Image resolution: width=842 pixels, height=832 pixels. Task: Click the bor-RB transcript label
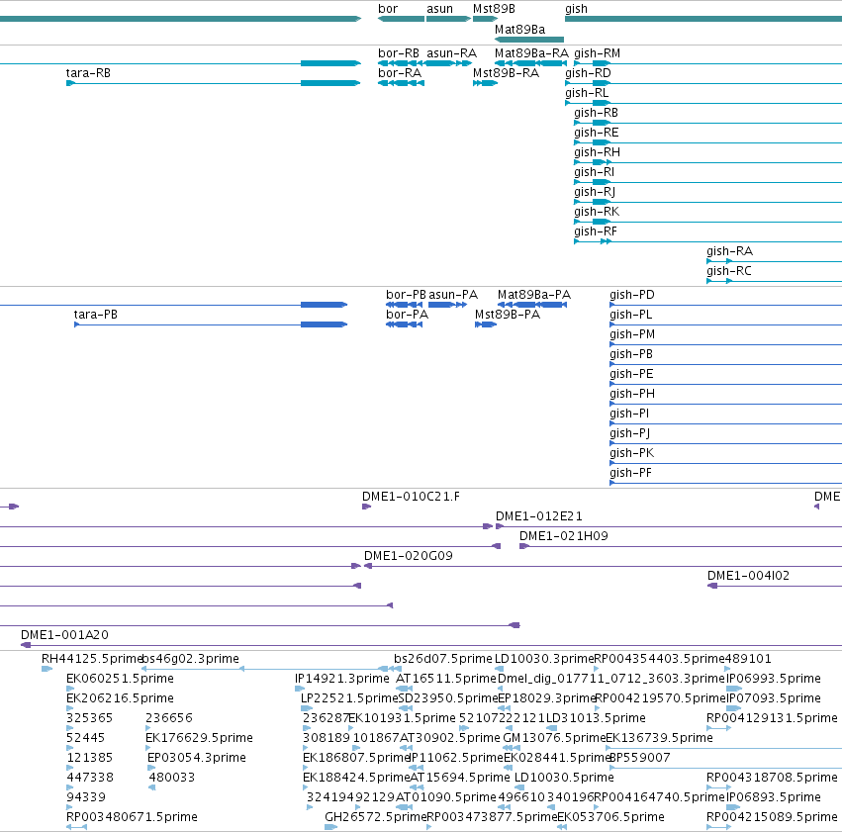click(399, 53)
